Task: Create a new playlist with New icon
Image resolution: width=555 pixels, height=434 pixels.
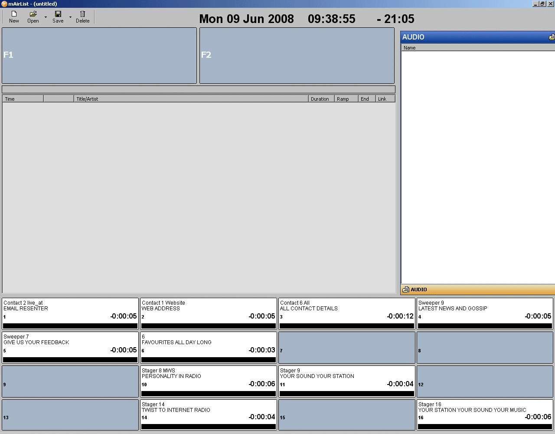Action: pos(14,17)
